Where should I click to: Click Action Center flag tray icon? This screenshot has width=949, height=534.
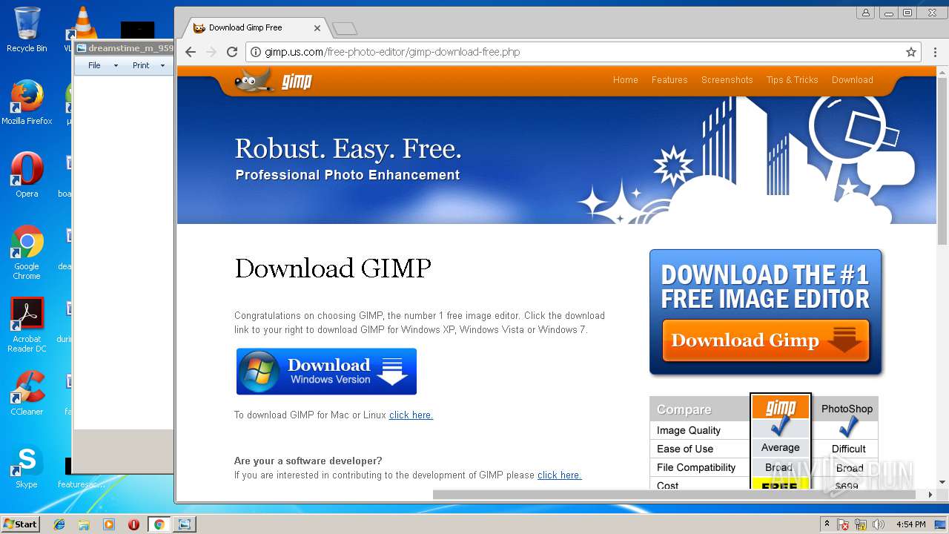pos(843,524)
